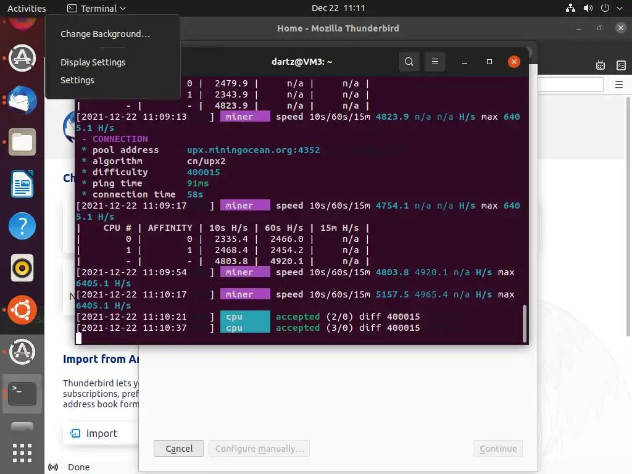
Task: Open Thunderbird app menu button
Action: coord(619,85)
